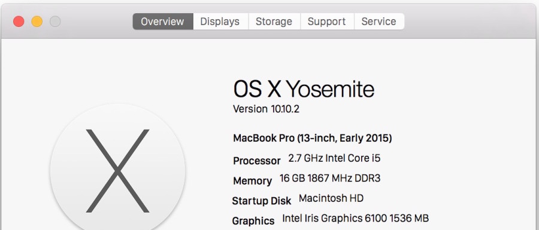Close the About This Mac window
This screenshot has height=230, width=539.
19,22
